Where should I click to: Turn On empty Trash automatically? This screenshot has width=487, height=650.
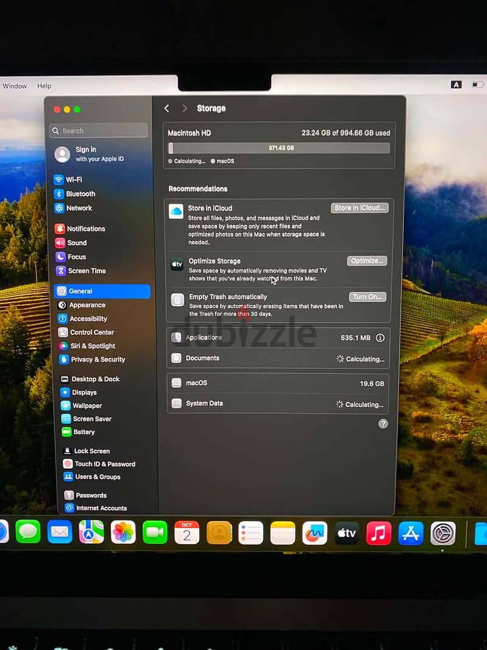[367, 297]
